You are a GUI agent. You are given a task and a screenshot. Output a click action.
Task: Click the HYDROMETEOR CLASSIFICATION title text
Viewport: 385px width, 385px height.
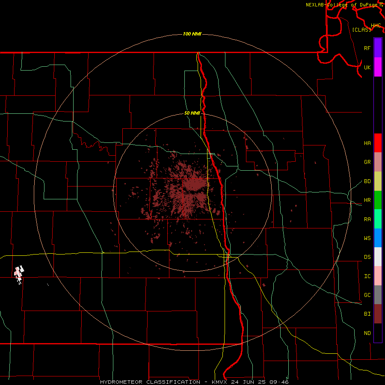pos(150,382)
